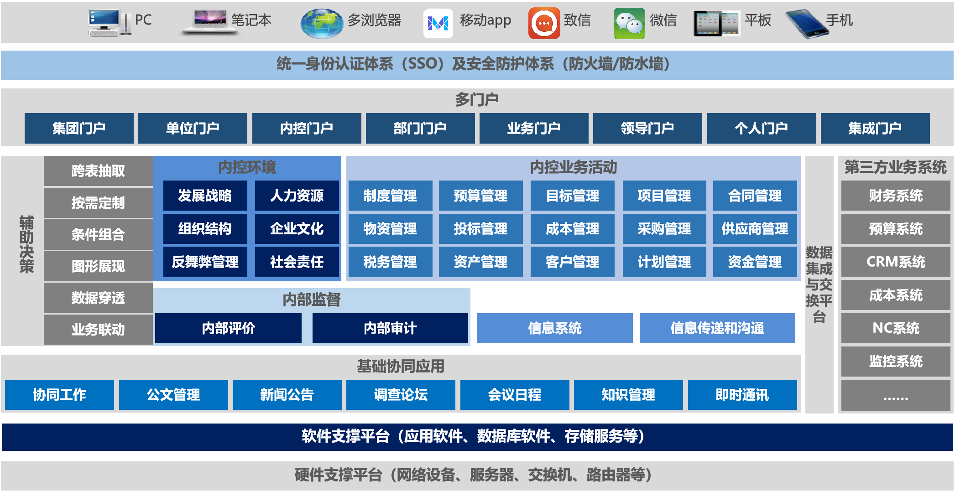
Task: Click the 致信 red chat icon
Action: (544, 23)
